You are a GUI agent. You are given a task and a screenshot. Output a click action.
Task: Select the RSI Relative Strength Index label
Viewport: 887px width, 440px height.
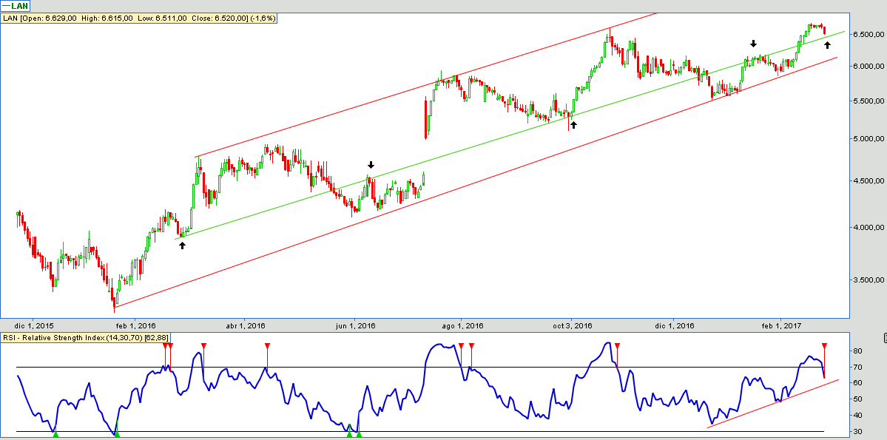click(86, 337)
